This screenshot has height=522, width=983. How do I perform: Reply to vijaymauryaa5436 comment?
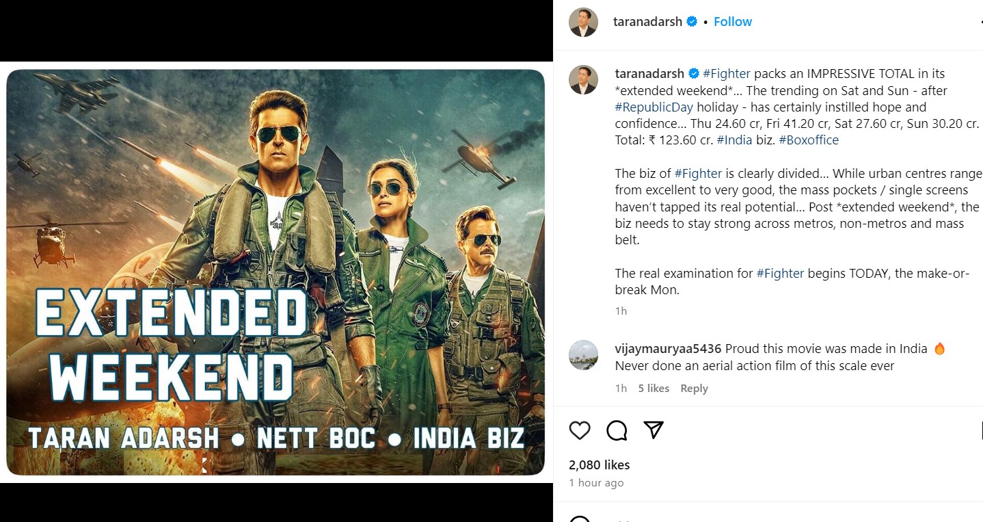tap(694, 389)
